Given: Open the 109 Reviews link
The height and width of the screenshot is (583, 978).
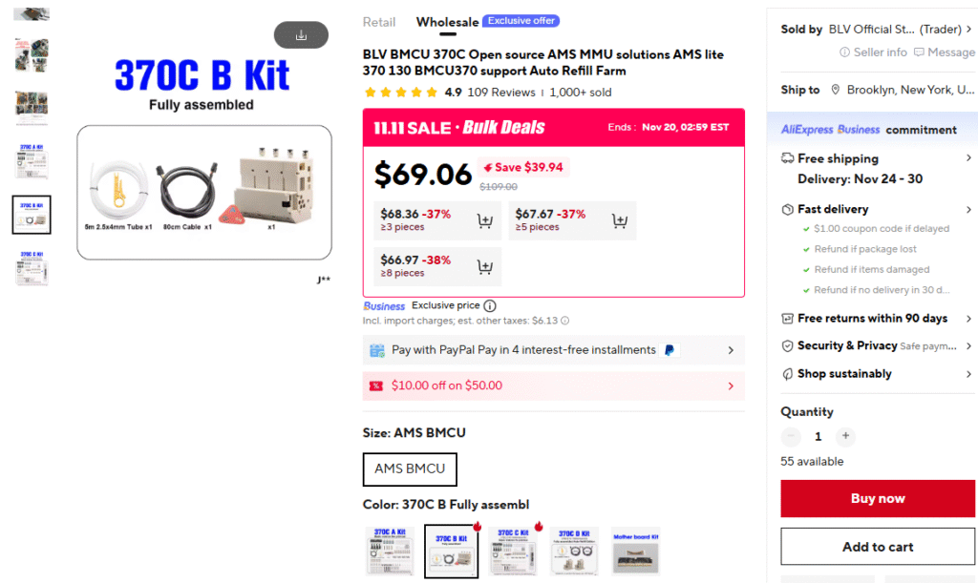Looking at the screenshot, I should (500, 93).
